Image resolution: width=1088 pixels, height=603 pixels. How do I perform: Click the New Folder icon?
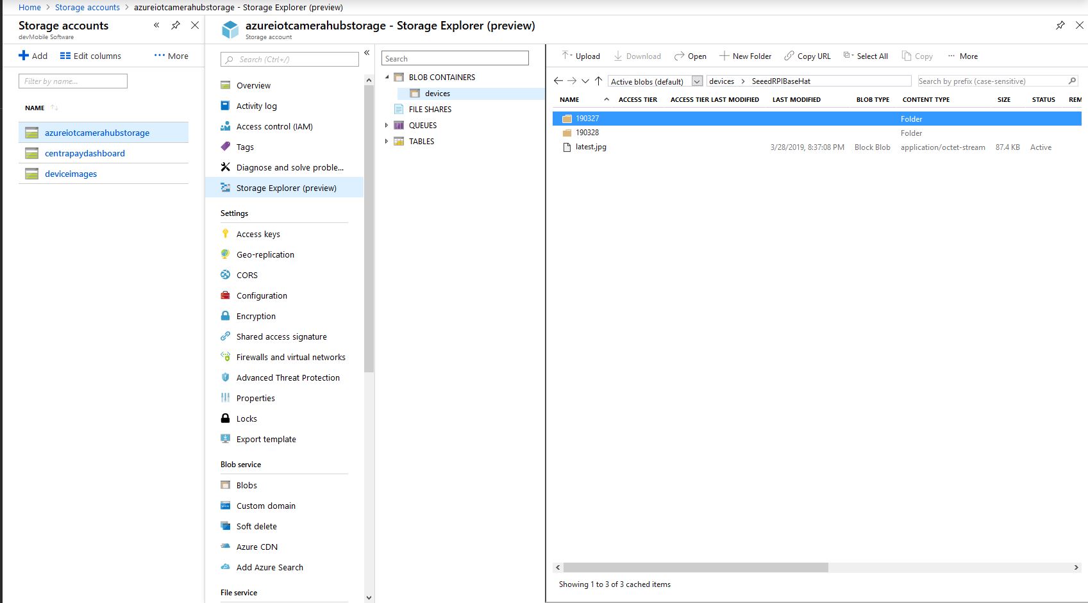click(724, 56)
